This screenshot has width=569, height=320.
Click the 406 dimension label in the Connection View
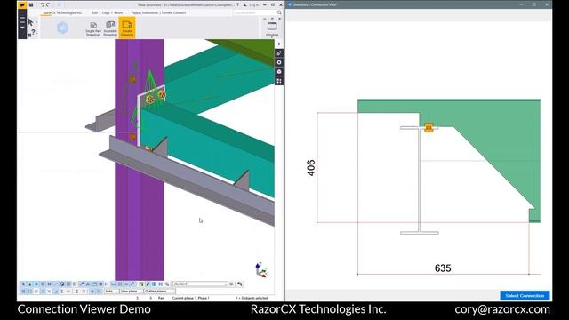(x=311, y=168)
